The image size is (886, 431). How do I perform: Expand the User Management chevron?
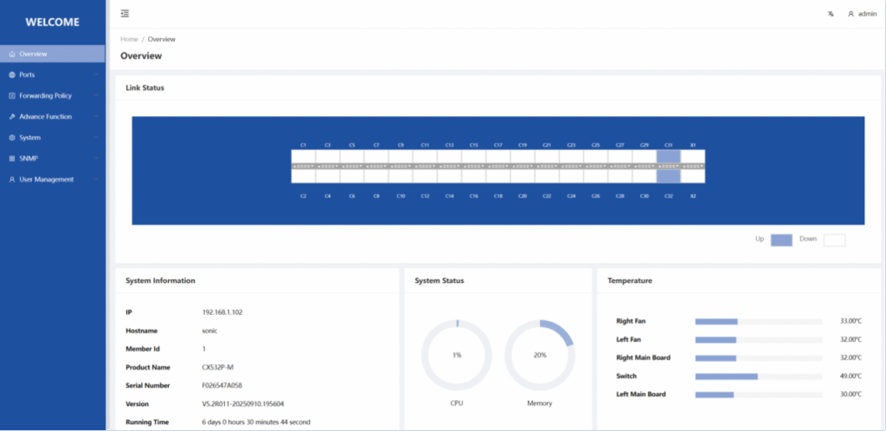95,179
